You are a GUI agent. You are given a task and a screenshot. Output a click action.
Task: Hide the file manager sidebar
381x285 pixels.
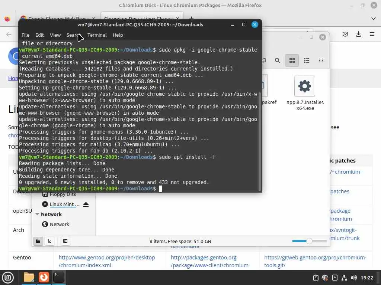pyautogui.click(x=65, y=241)
